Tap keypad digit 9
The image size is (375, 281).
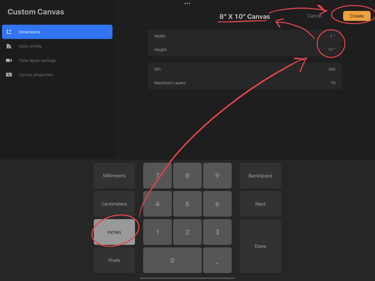coord(217,176)
